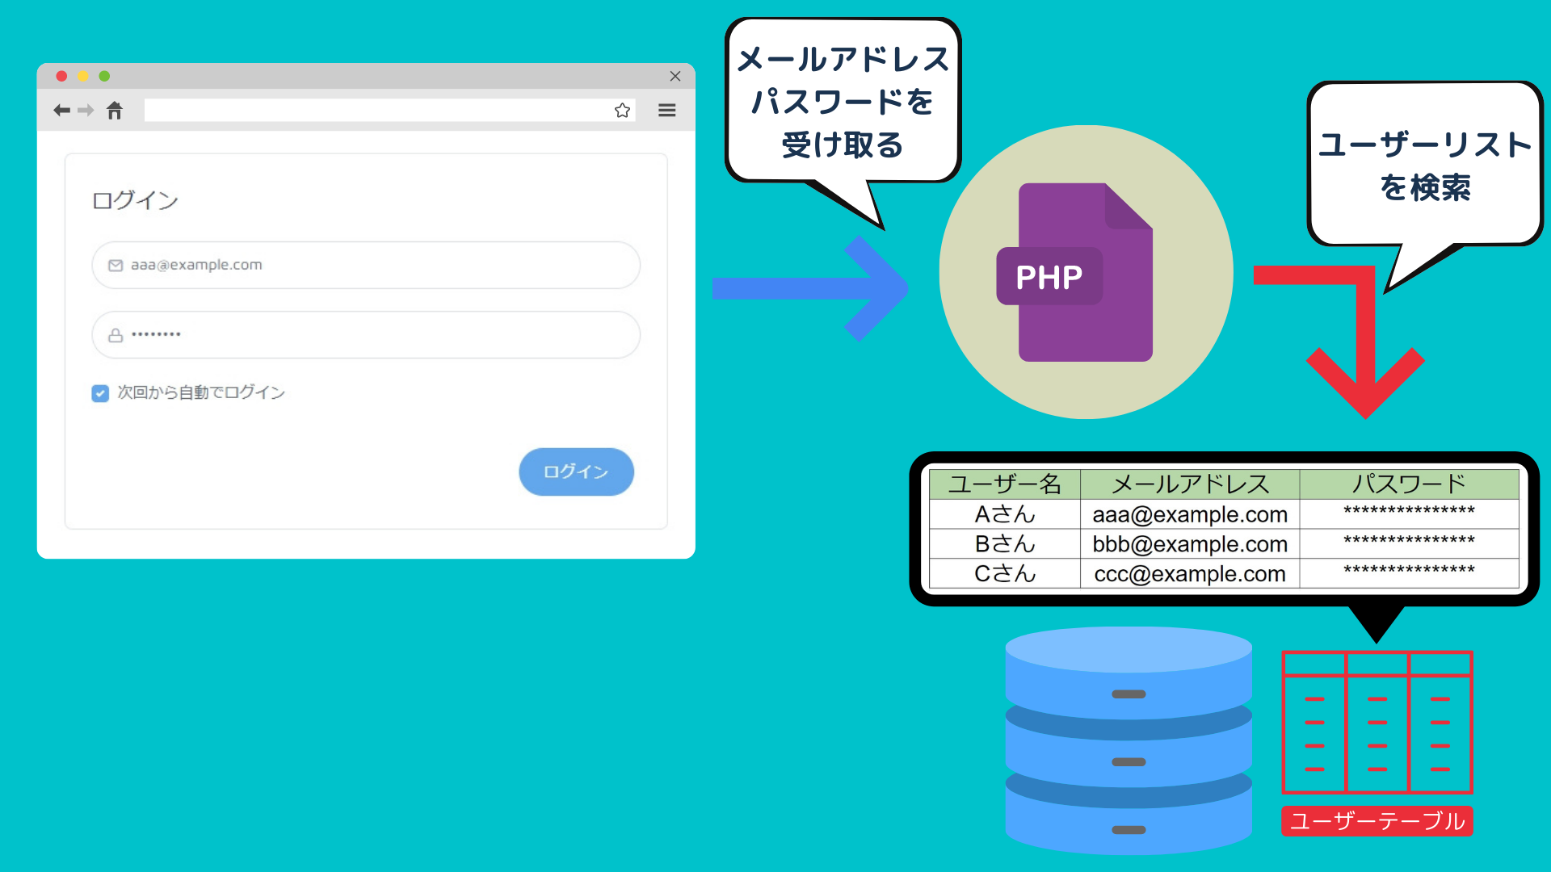Focus the email field aaa@example.com
Image resolution: width=1551 pixels, height=872 pixels.
[x=366, y=265]
